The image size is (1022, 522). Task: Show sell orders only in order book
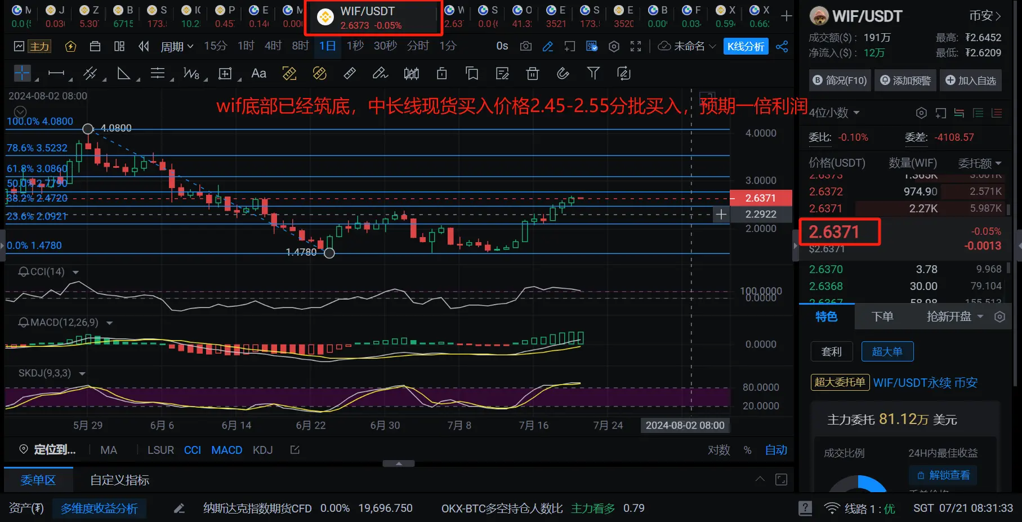997,113
